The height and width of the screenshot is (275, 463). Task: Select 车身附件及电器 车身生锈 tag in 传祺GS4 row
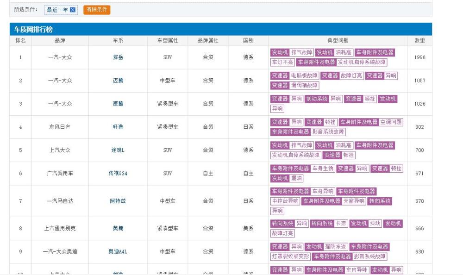303,169
